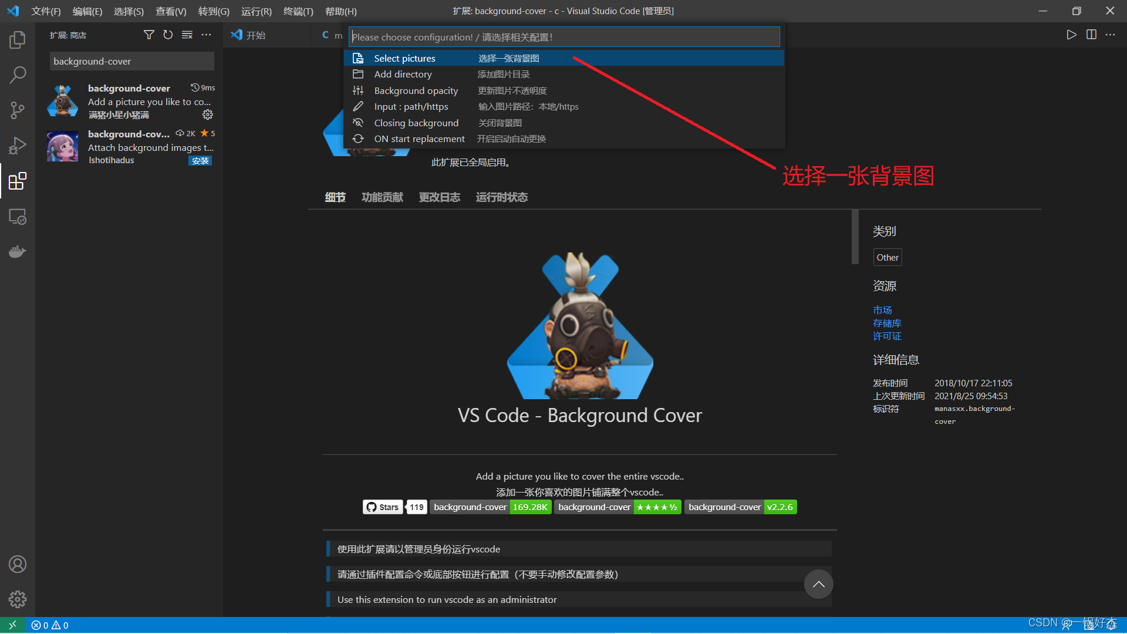Open the 选择(S) menu

click(129, 11)
